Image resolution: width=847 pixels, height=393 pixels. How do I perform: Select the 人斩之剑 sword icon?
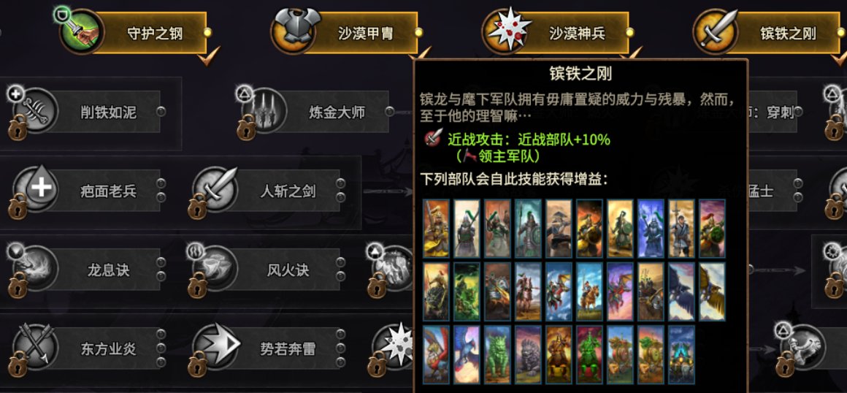[x=215, y=189]
